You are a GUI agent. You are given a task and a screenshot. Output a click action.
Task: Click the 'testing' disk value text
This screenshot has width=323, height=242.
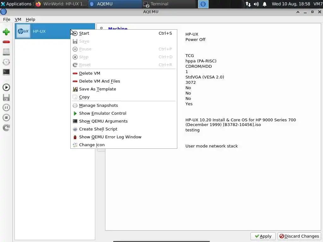[x=192, y=130]
